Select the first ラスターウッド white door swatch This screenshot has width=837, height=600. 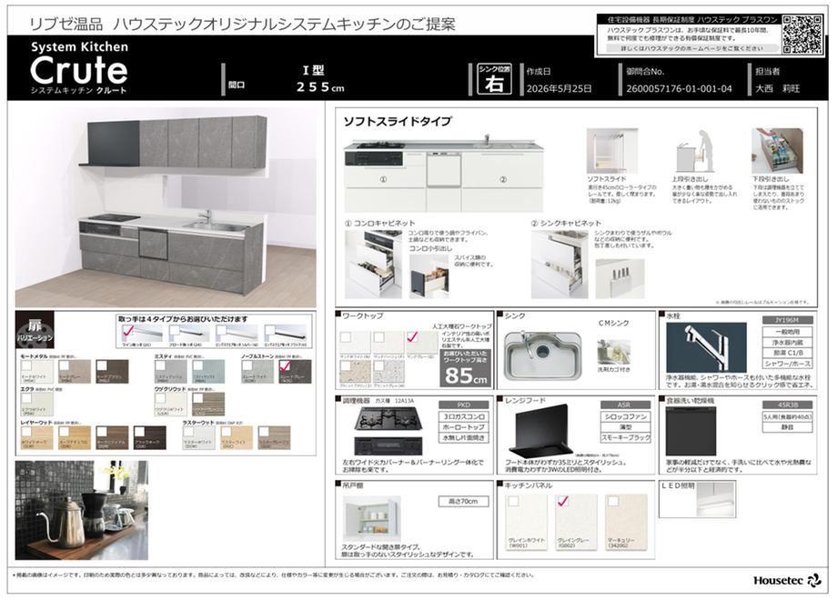(x=199, y=438)
